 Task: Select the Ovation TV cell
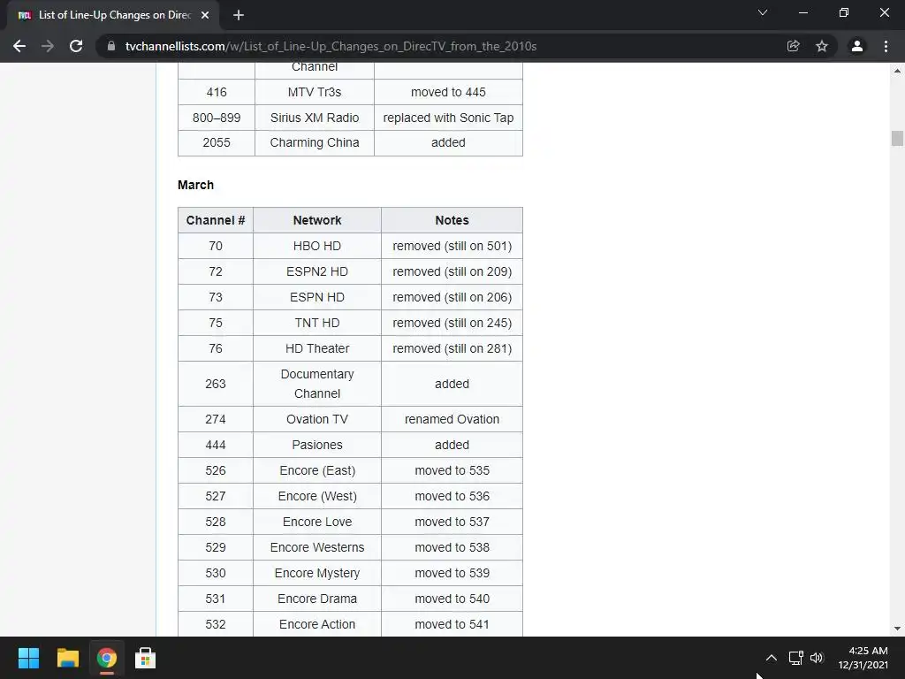coord(317,419)
